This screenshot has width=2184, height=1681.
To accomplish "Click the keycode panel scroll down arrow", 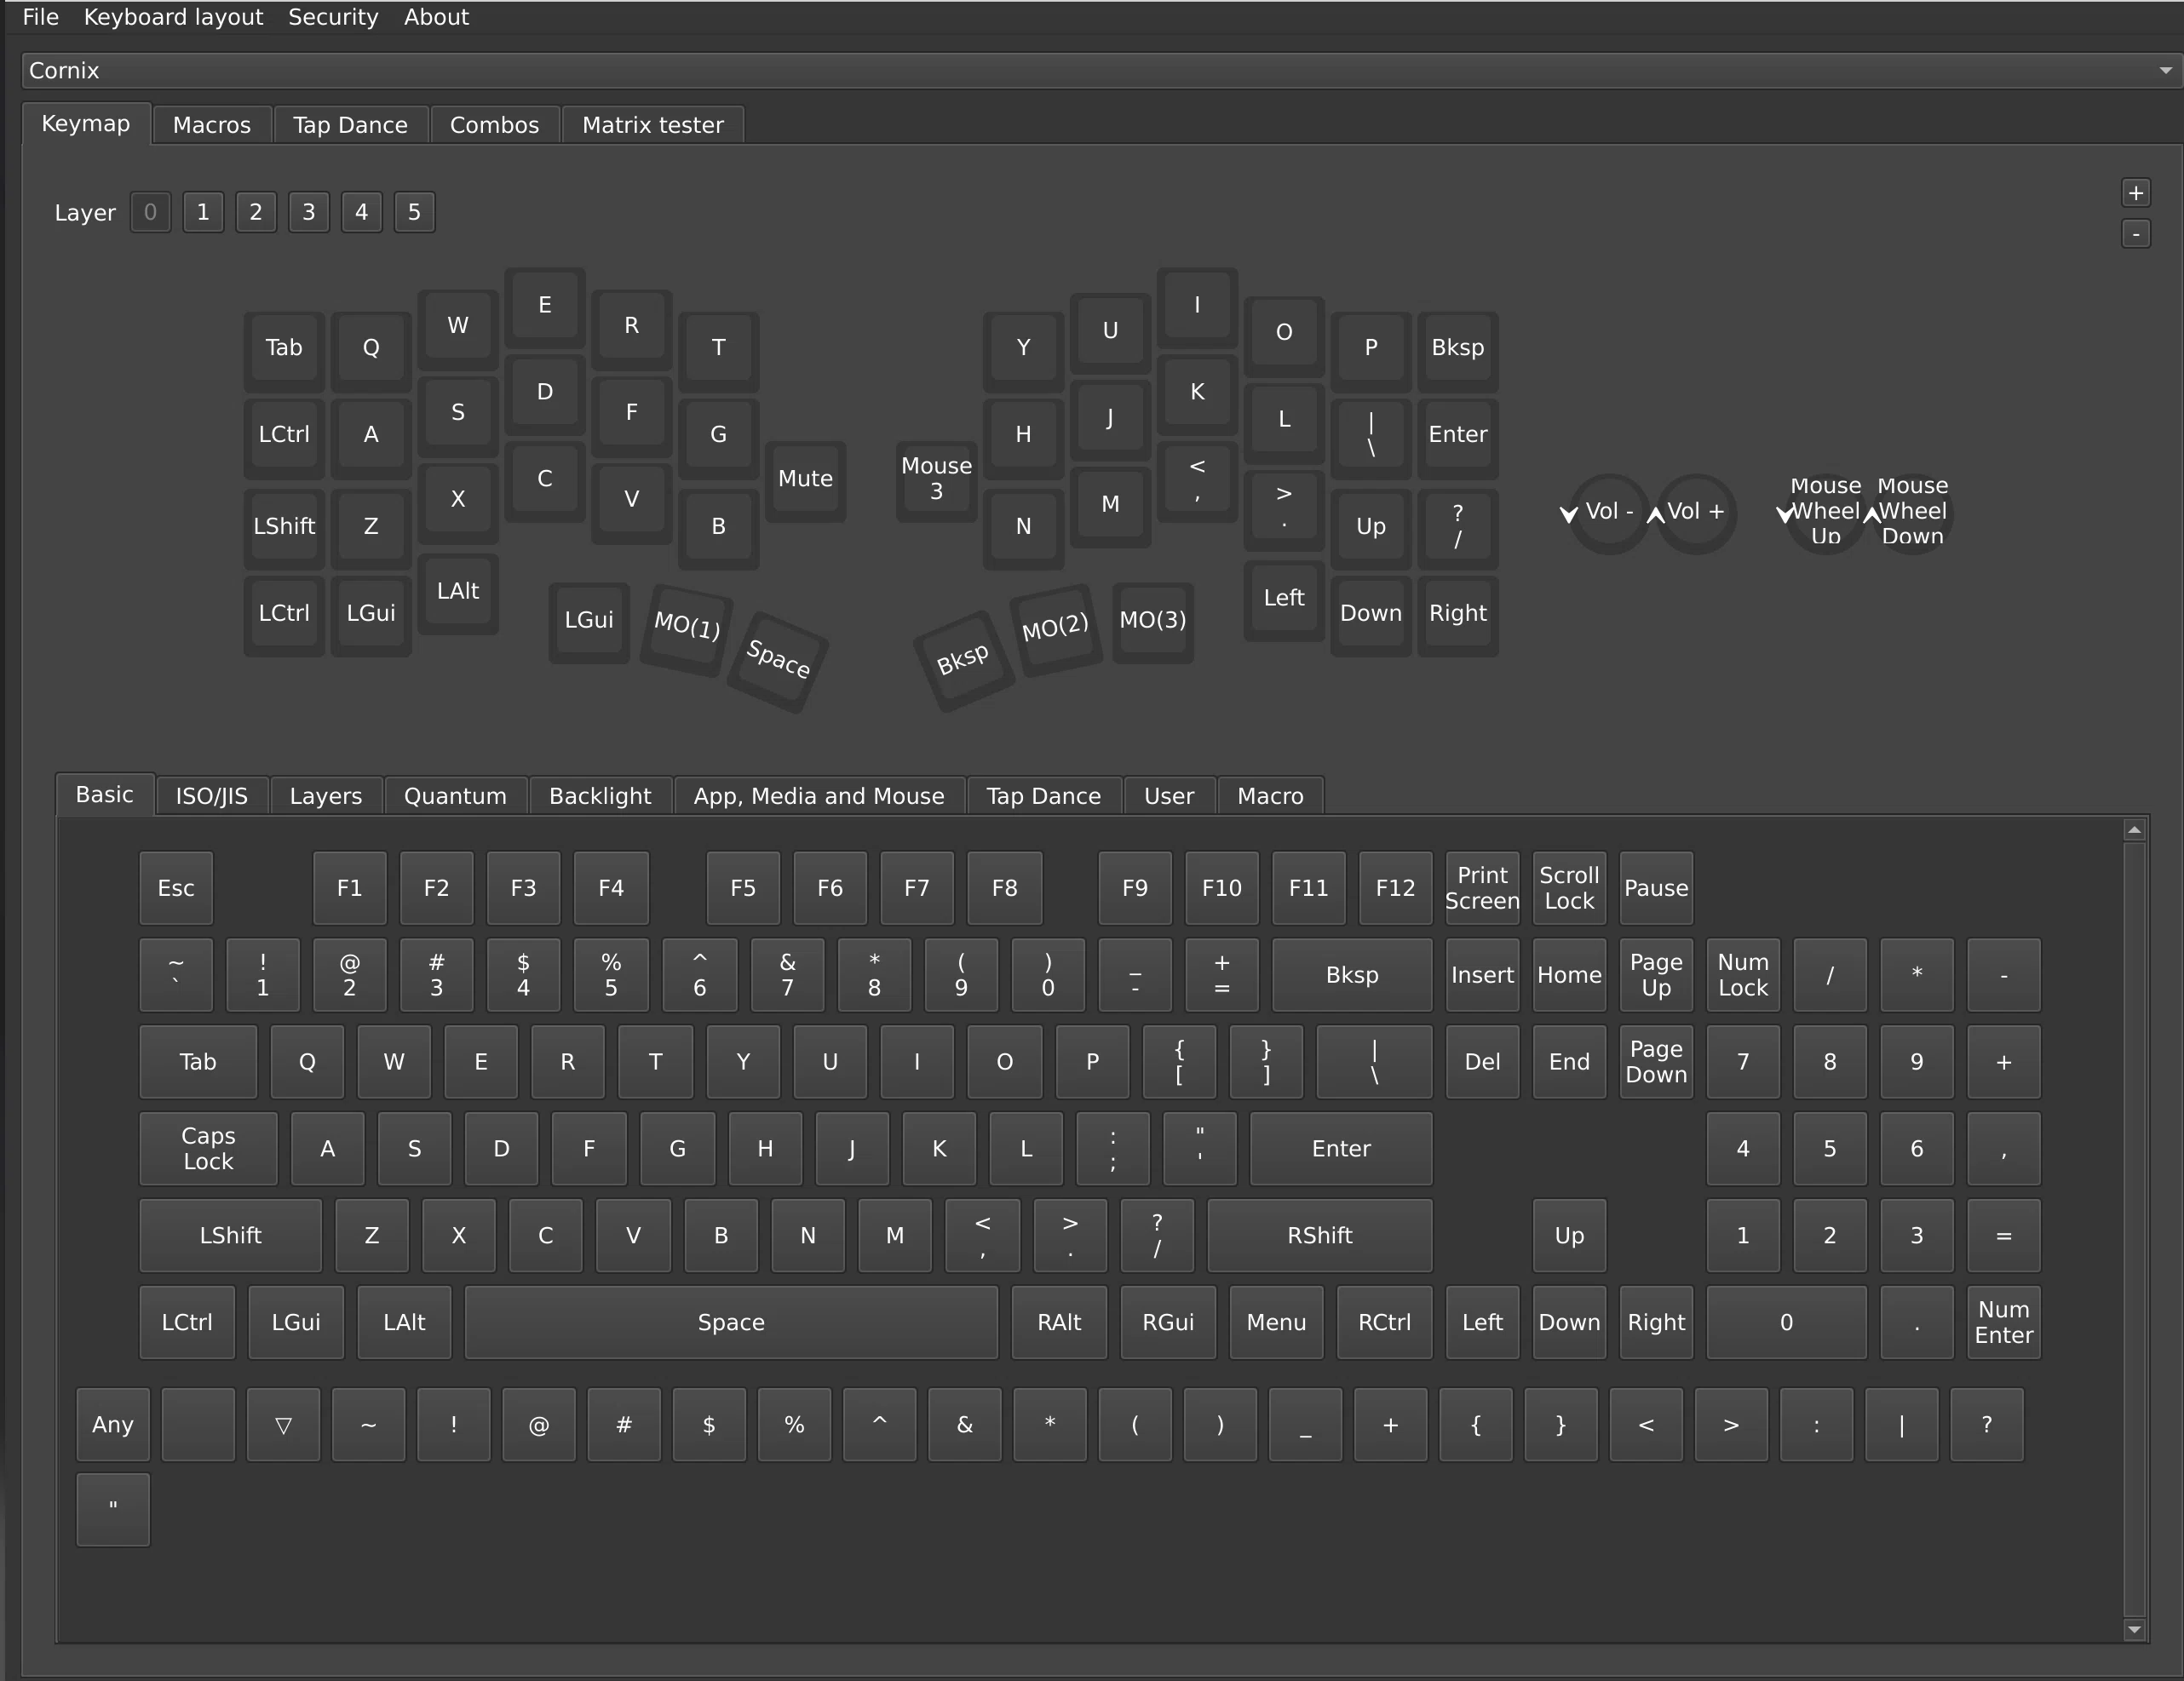I will [x=2135, y=1630].
